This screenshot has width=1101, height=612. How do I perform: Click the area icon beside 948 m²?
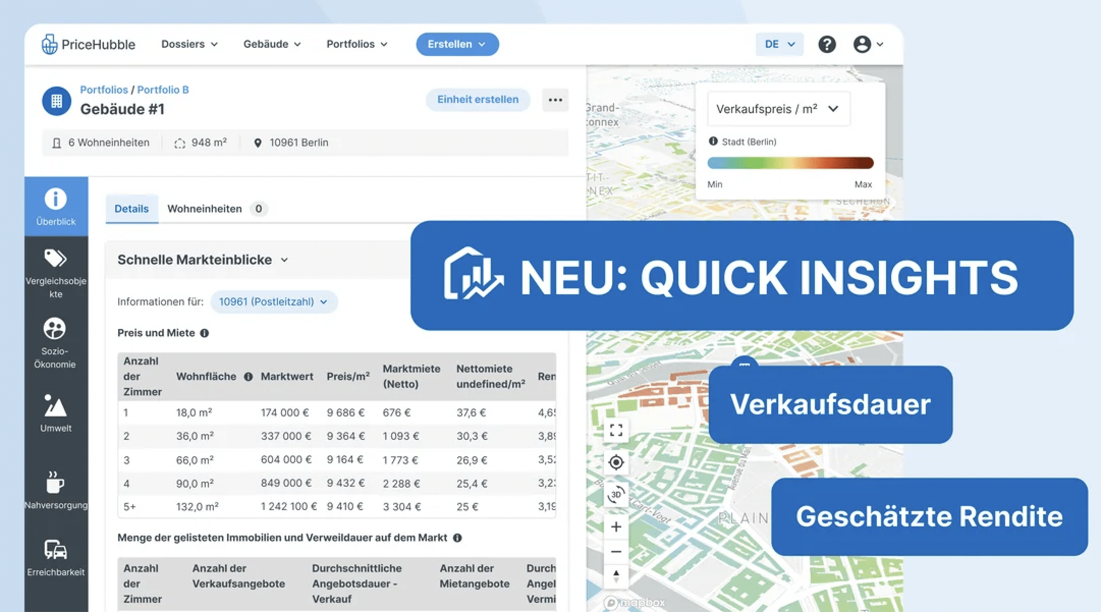coord(180,143)
